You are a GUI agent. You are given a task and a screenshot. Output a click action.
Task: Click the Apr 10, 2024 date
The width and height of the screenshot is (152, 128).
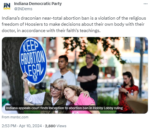pyautogui.click(x=30, y=126)
